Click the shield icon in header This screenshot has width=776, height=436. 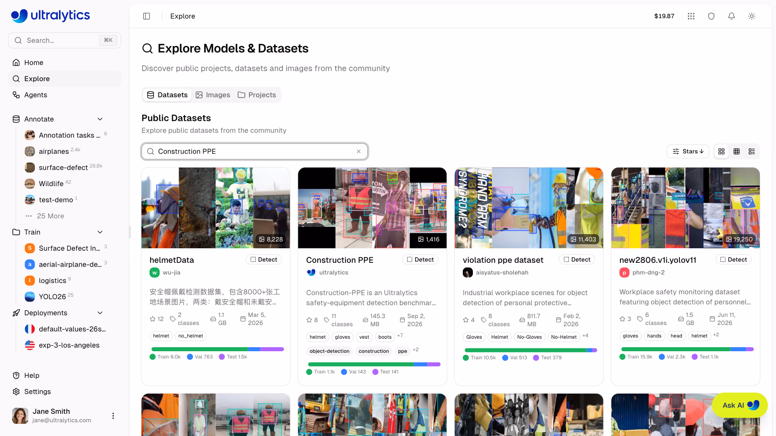click(711, 16)
